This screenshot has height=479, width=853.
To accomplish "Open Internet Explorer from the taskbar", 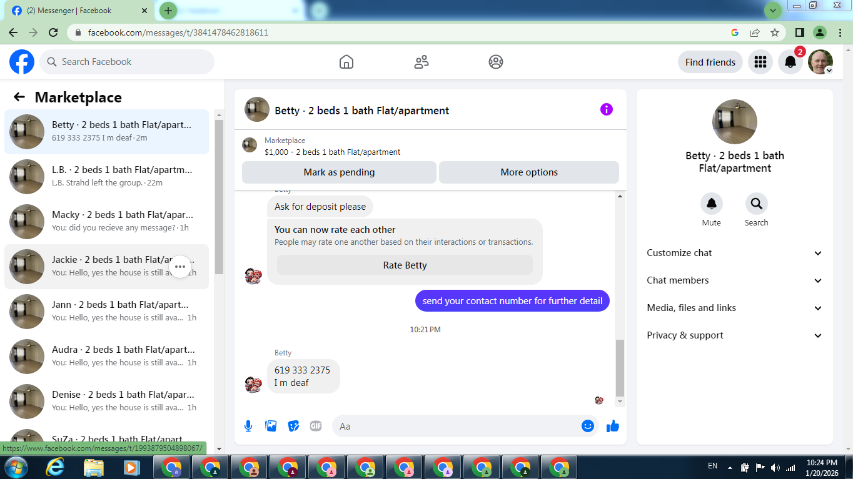I will point(56,467).
